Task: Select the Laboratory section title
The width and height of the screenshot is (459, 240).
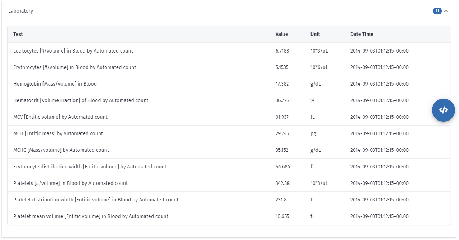Action: (x=21, y=11)
